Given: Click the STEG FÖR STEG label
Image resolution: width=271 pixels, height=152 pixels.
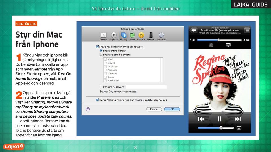Looking at the screenshot, I should pyautogui.click(x=26, y=24).
